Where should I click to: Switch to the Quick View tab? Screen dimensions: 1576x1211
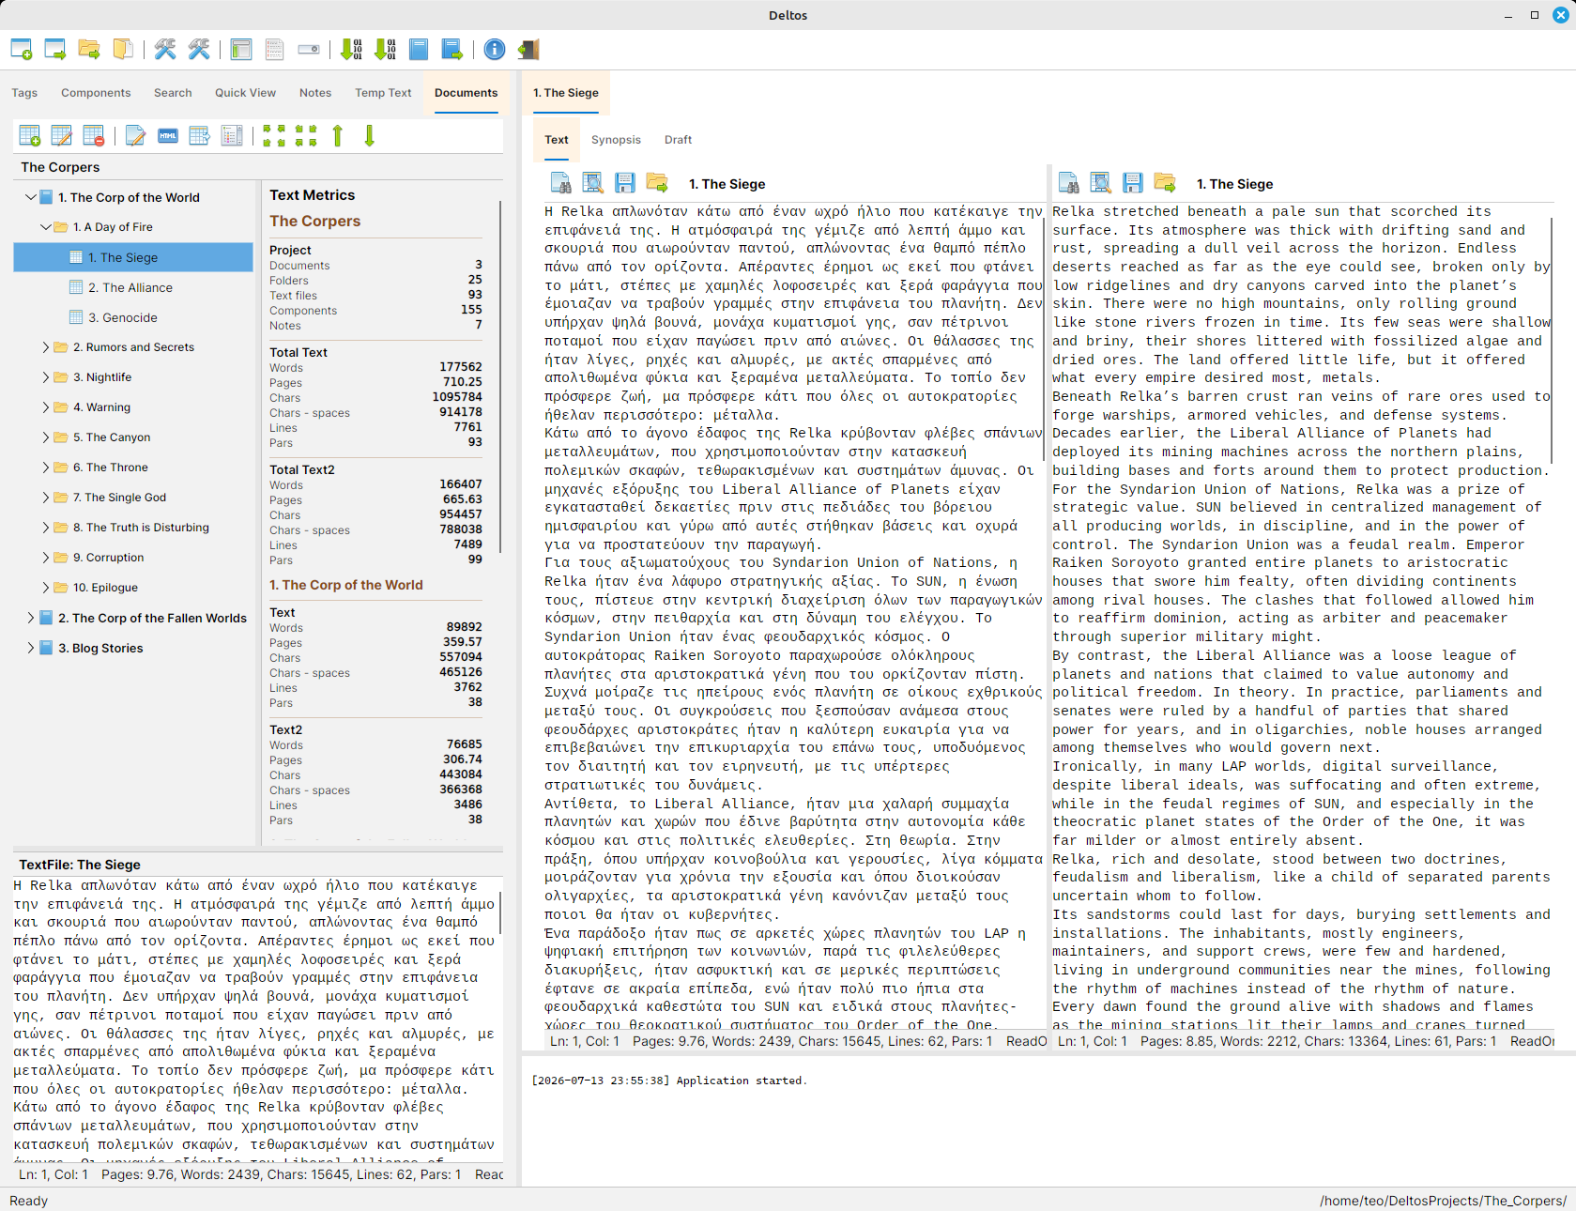click(x=245, y=93)
